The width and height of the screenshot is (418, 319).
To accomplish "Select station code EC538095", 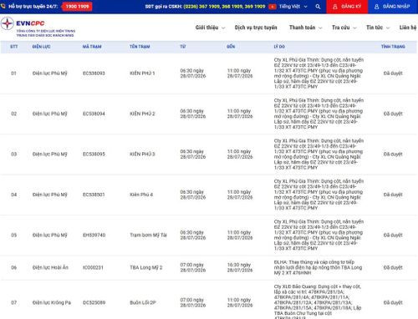I will point(94,154).
